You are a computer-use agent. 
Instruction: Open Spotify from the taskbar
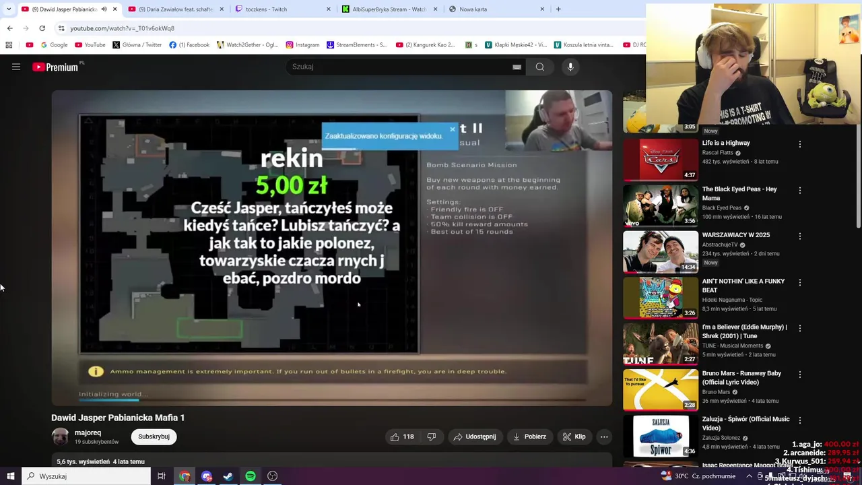251,476
